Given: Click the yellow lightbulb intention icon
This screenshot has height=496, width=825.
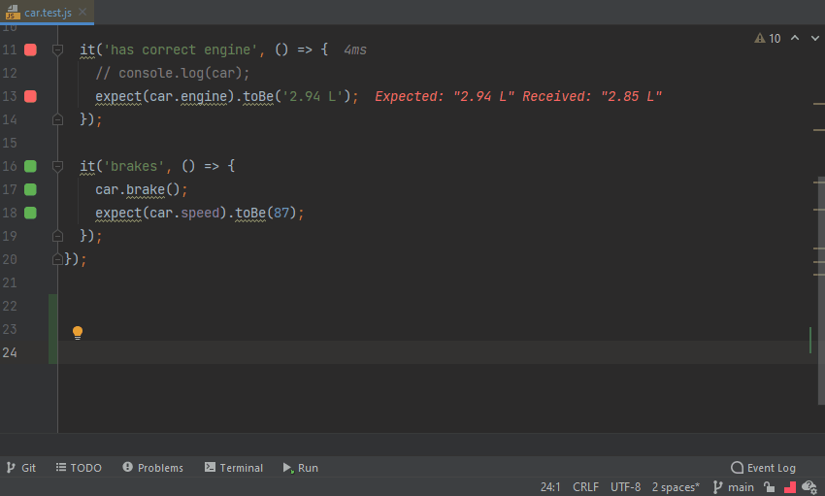Looking at the screenshot, I should point(78,333).
